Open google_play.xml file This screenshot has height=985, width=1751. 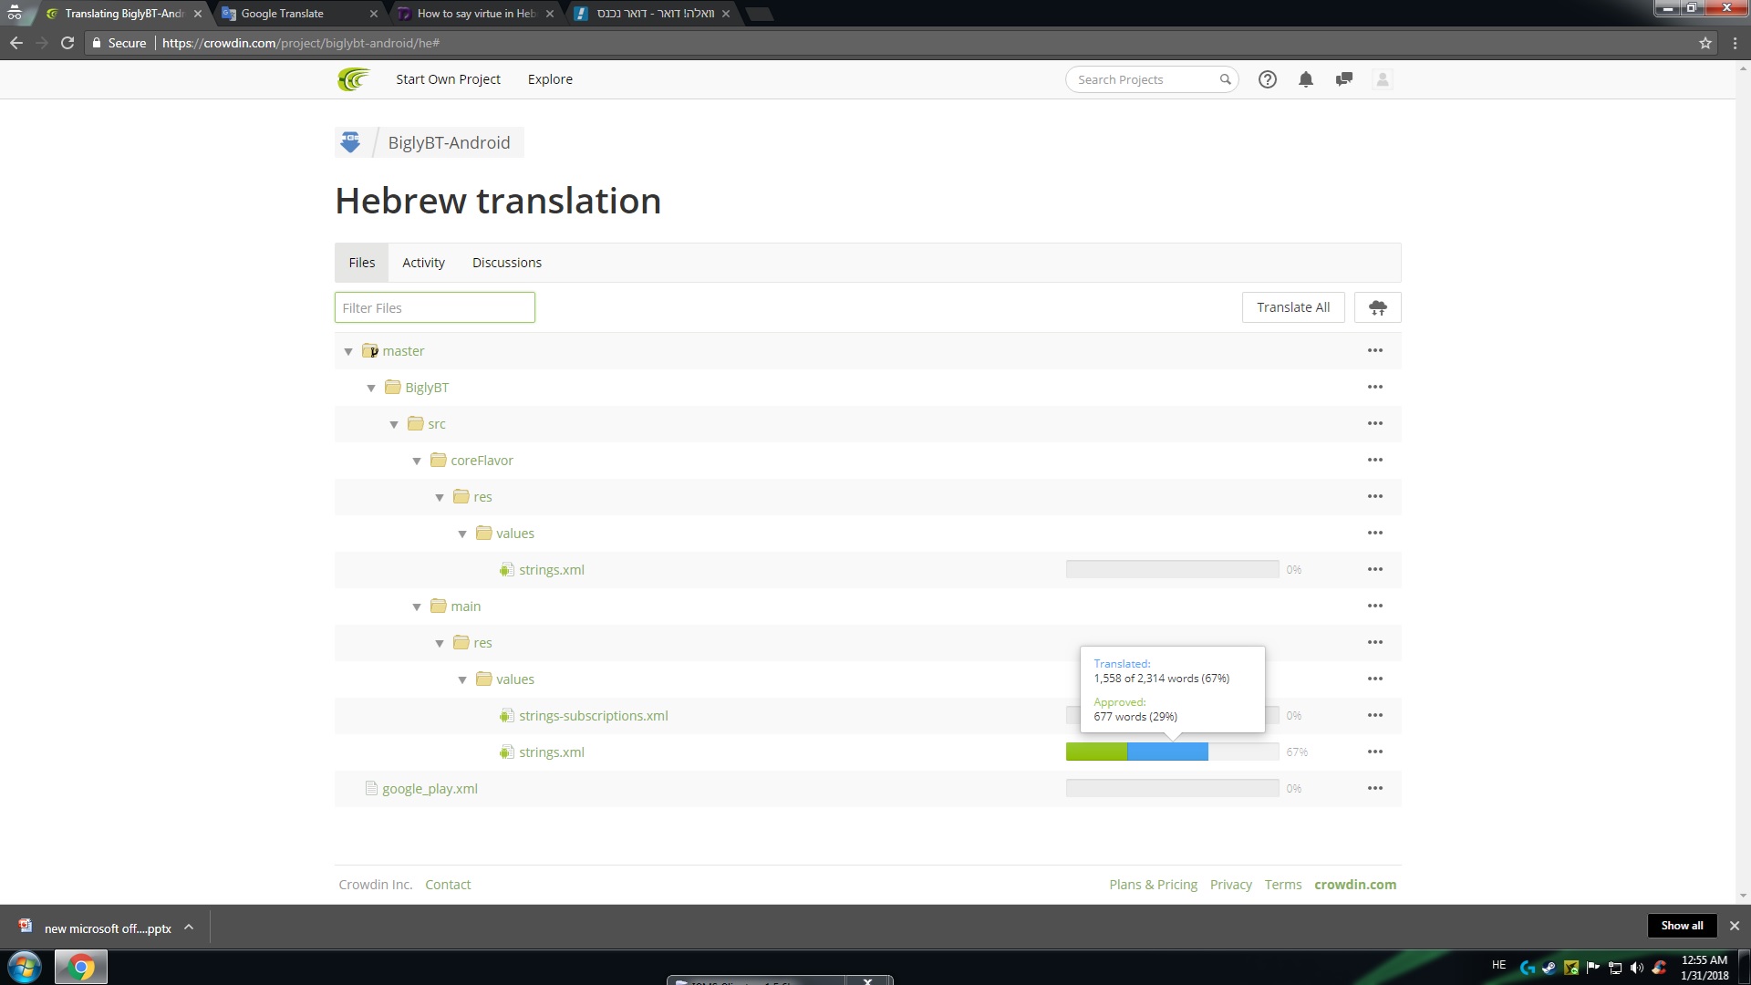pos(430,789)
